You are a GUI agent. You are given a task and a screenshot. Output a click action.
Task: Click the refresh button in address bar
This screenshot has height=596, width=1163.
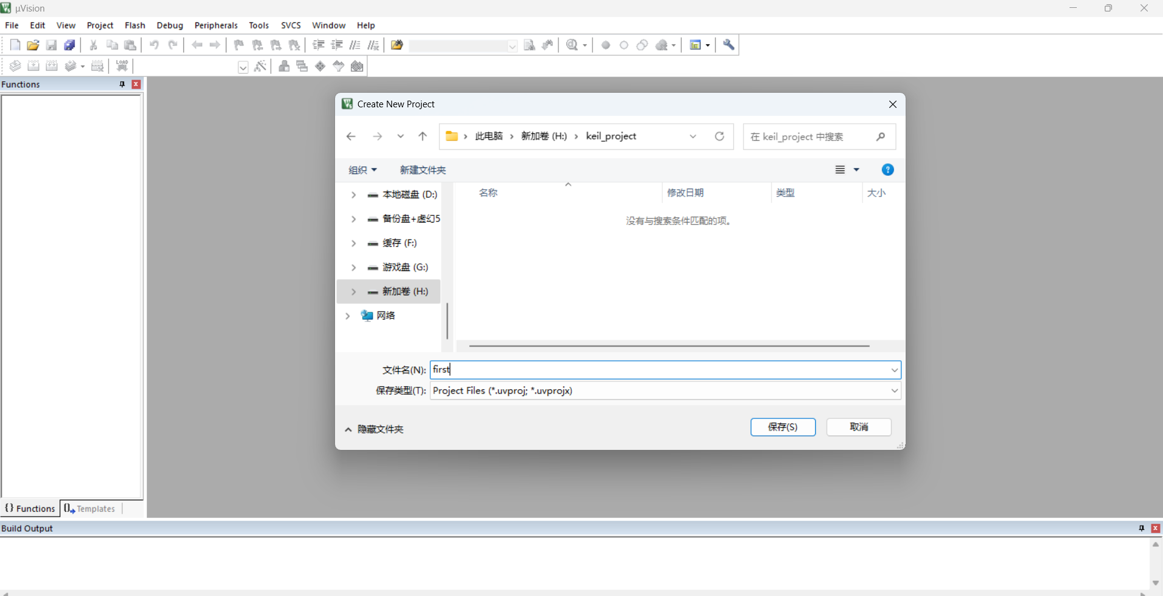click(x=719, y=136)
